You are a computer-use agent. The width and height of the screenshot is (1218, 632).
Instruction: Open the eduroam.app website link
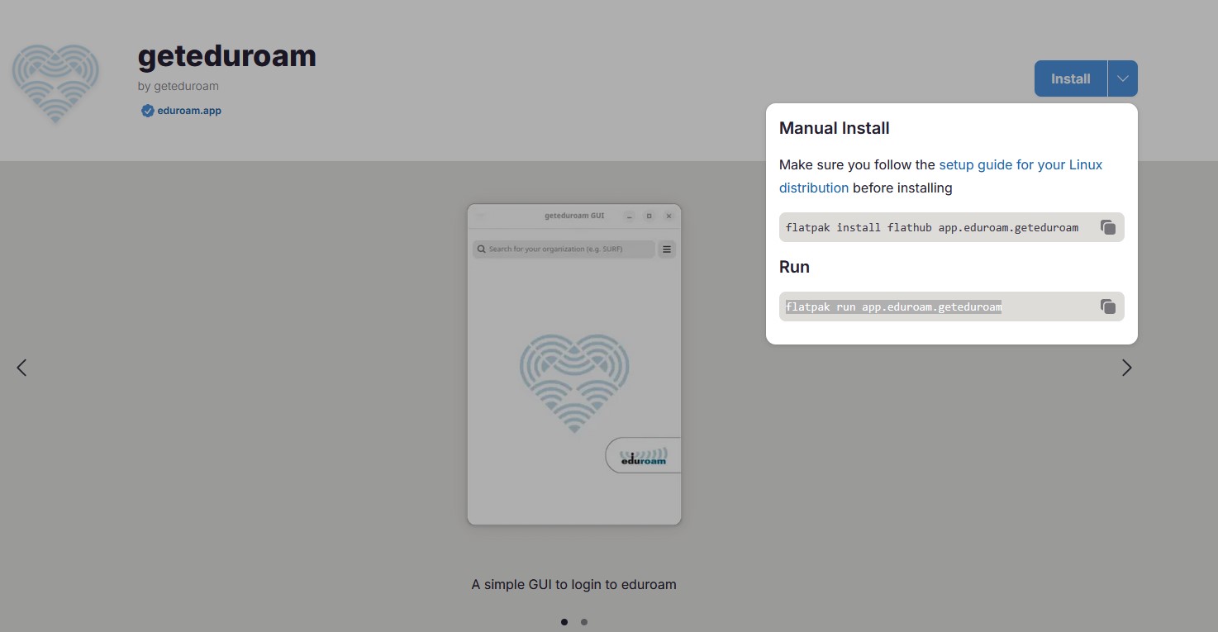[189, 111]
